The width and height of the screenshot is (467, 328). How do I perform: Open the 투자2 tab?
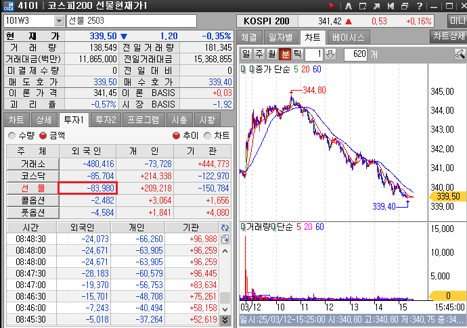click(x=106, y=120)
